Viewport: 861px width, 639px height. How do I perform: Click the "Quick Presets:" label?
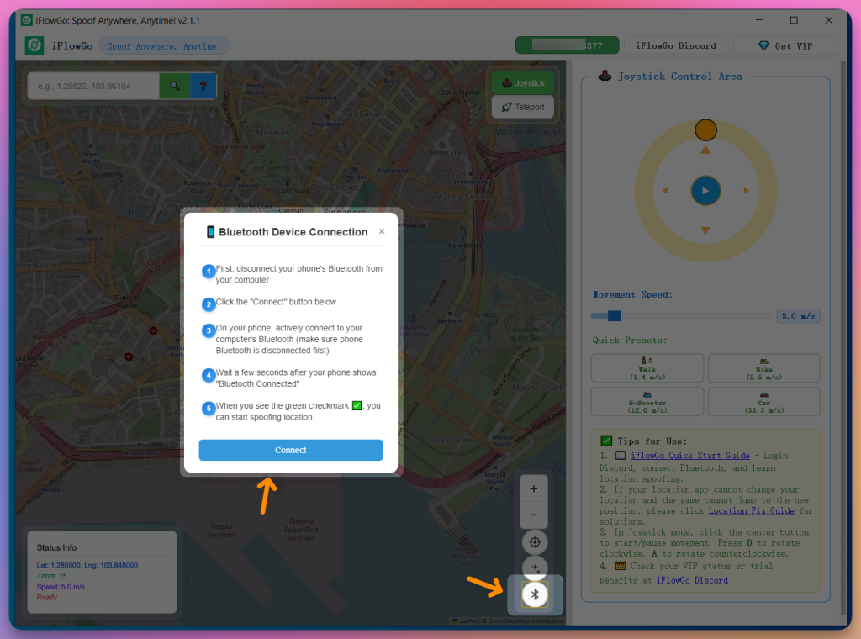click(630, 341)
